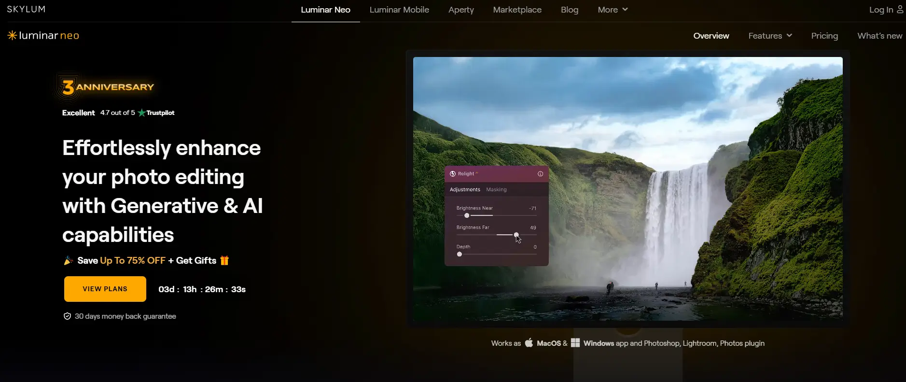Click the money back guarantee shield icon

tap(68, 316)
